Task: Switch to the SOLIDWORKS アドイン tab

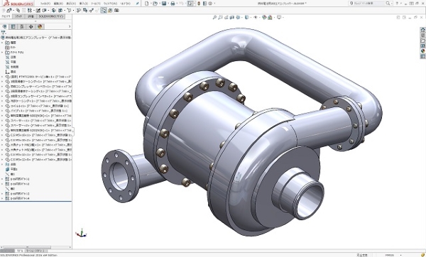Action: 51,16
